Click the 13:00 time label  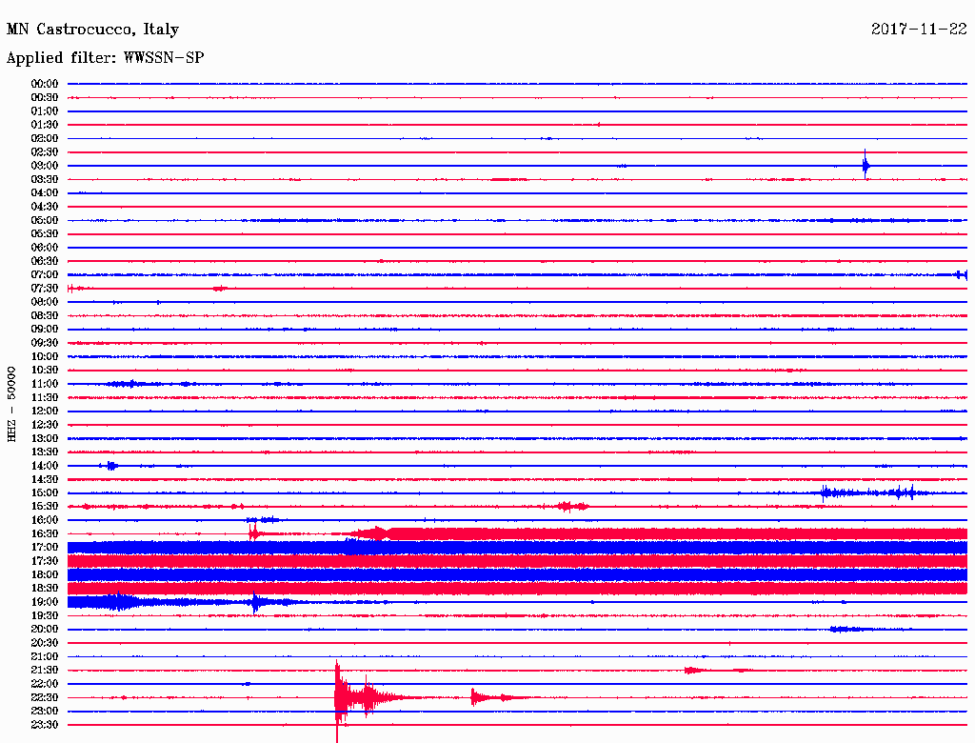(45, 438)
